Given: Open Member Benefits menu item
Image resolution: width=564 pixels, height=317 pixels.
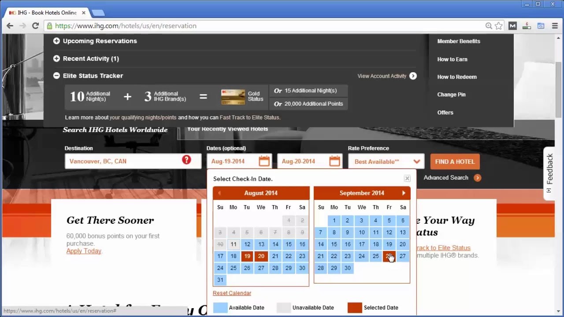Looking at the screenshot, I should point(459,41).
